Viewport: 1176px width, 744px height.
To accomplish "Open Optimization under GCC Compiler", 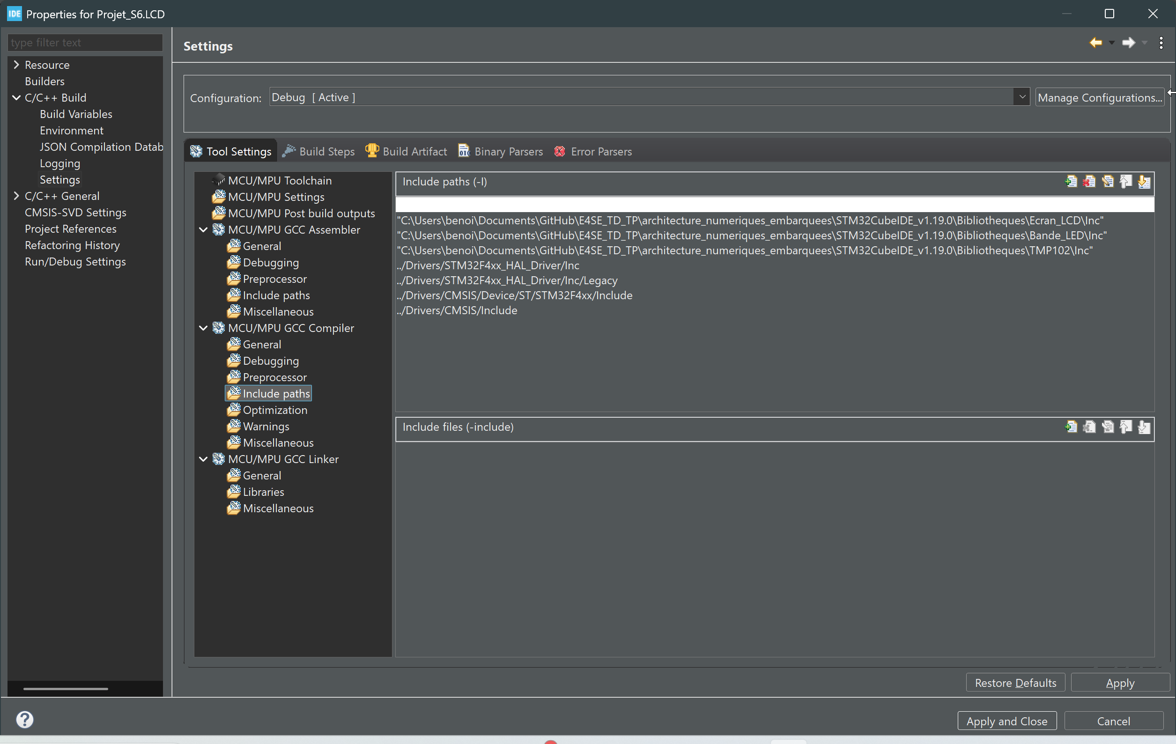I will point(267,410).
